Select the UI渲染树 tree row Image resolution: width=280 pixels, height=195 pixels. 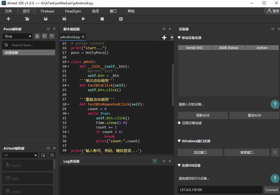coord(29,52)
